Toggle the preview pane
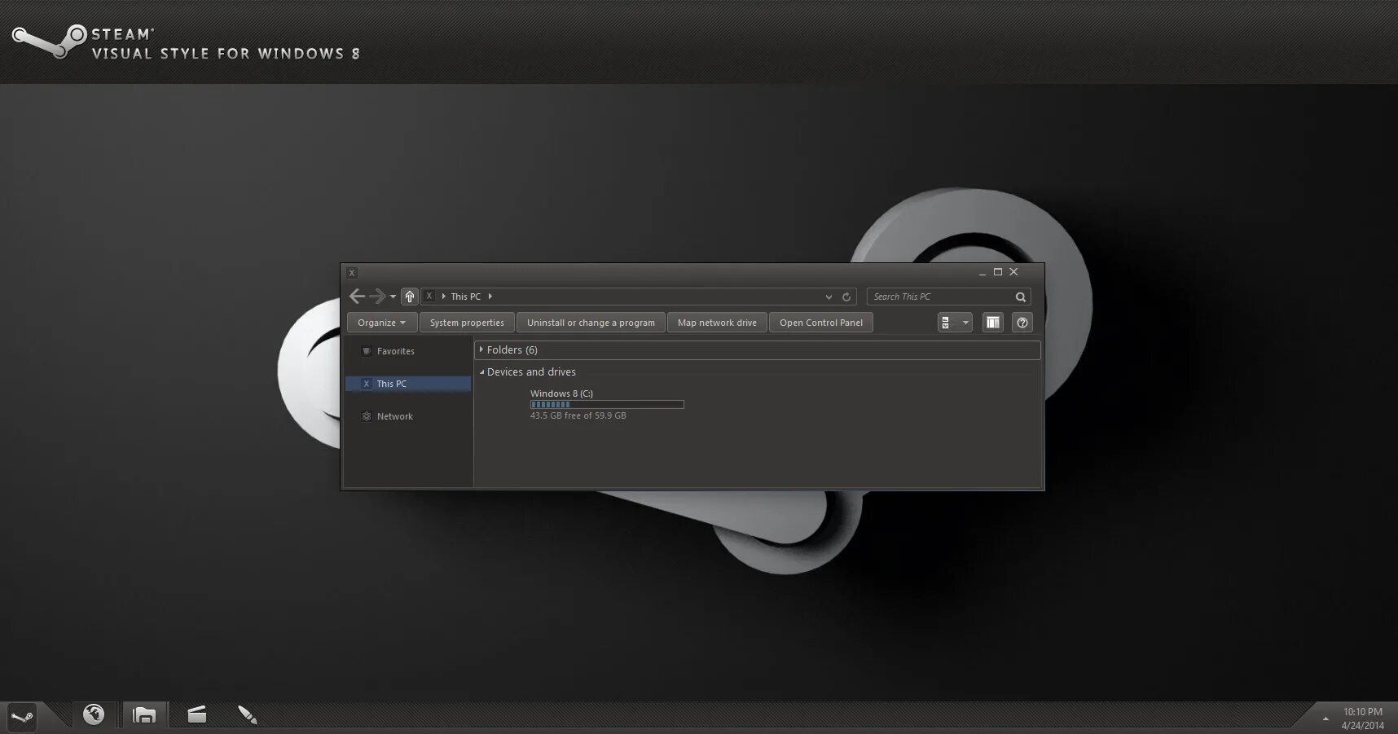Image resolution: width=1398 pixels, height=734 pixels. [992, 323]
